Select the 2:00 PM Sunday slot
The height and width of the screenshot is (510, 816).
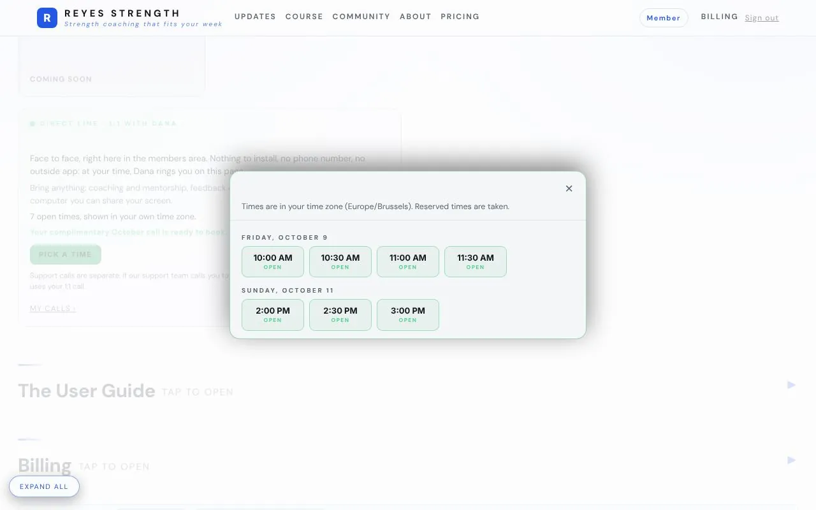tap(273, 315)
